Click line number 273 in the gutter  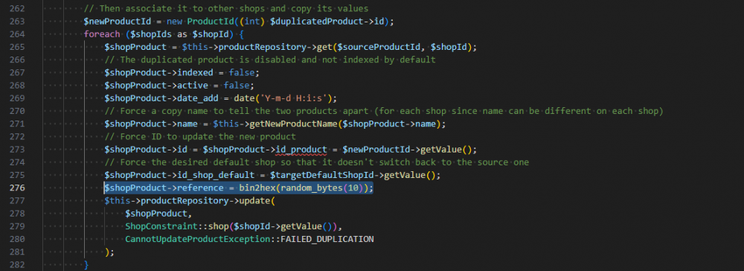(x=16, y=150)
